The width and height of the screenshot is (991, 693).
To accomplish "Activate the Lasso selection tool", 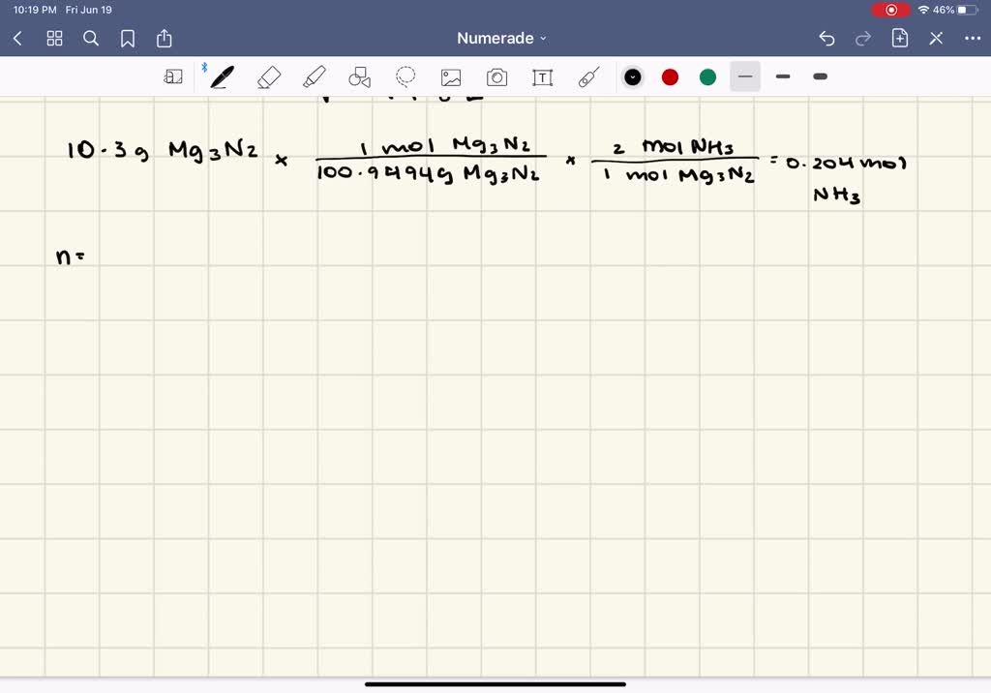I will (x=405, y=77).
